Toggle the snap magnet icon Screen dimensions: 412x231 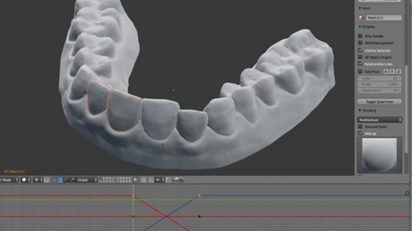[151, 180]
